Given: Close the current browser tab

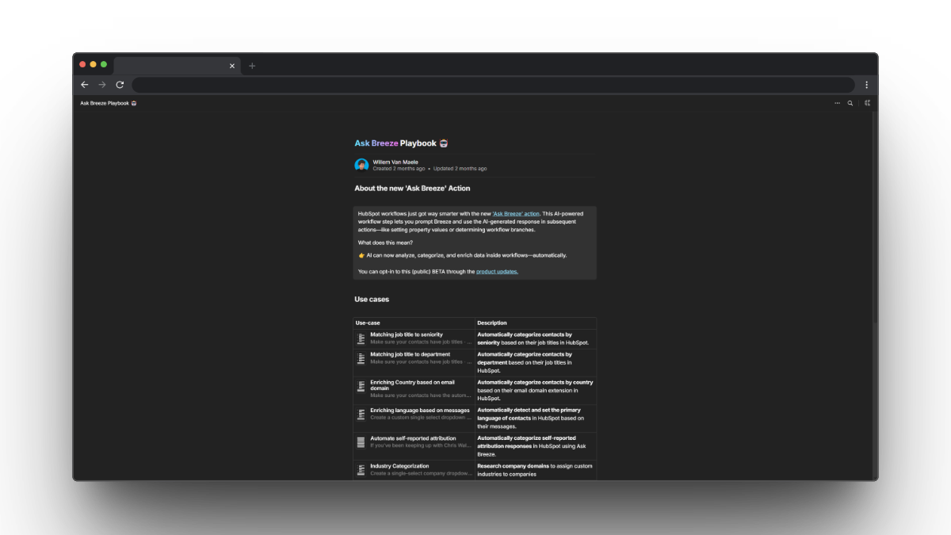Looking at the screenshot, I should (232, 66).
